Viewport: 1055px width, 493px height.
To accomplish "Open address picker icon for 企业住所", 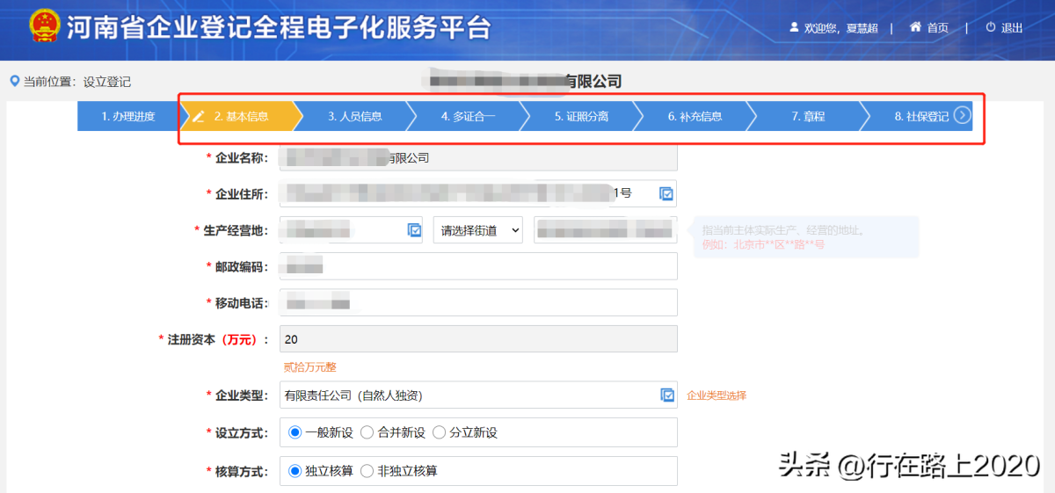I will point(666,193).
